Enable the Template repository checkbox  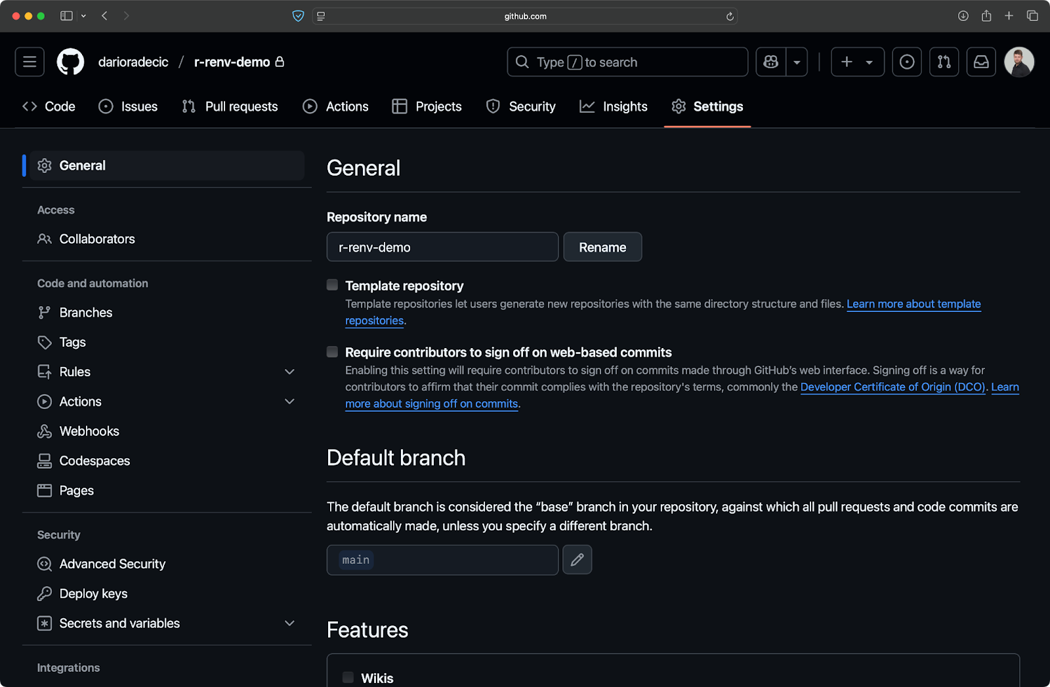[333, 285]
